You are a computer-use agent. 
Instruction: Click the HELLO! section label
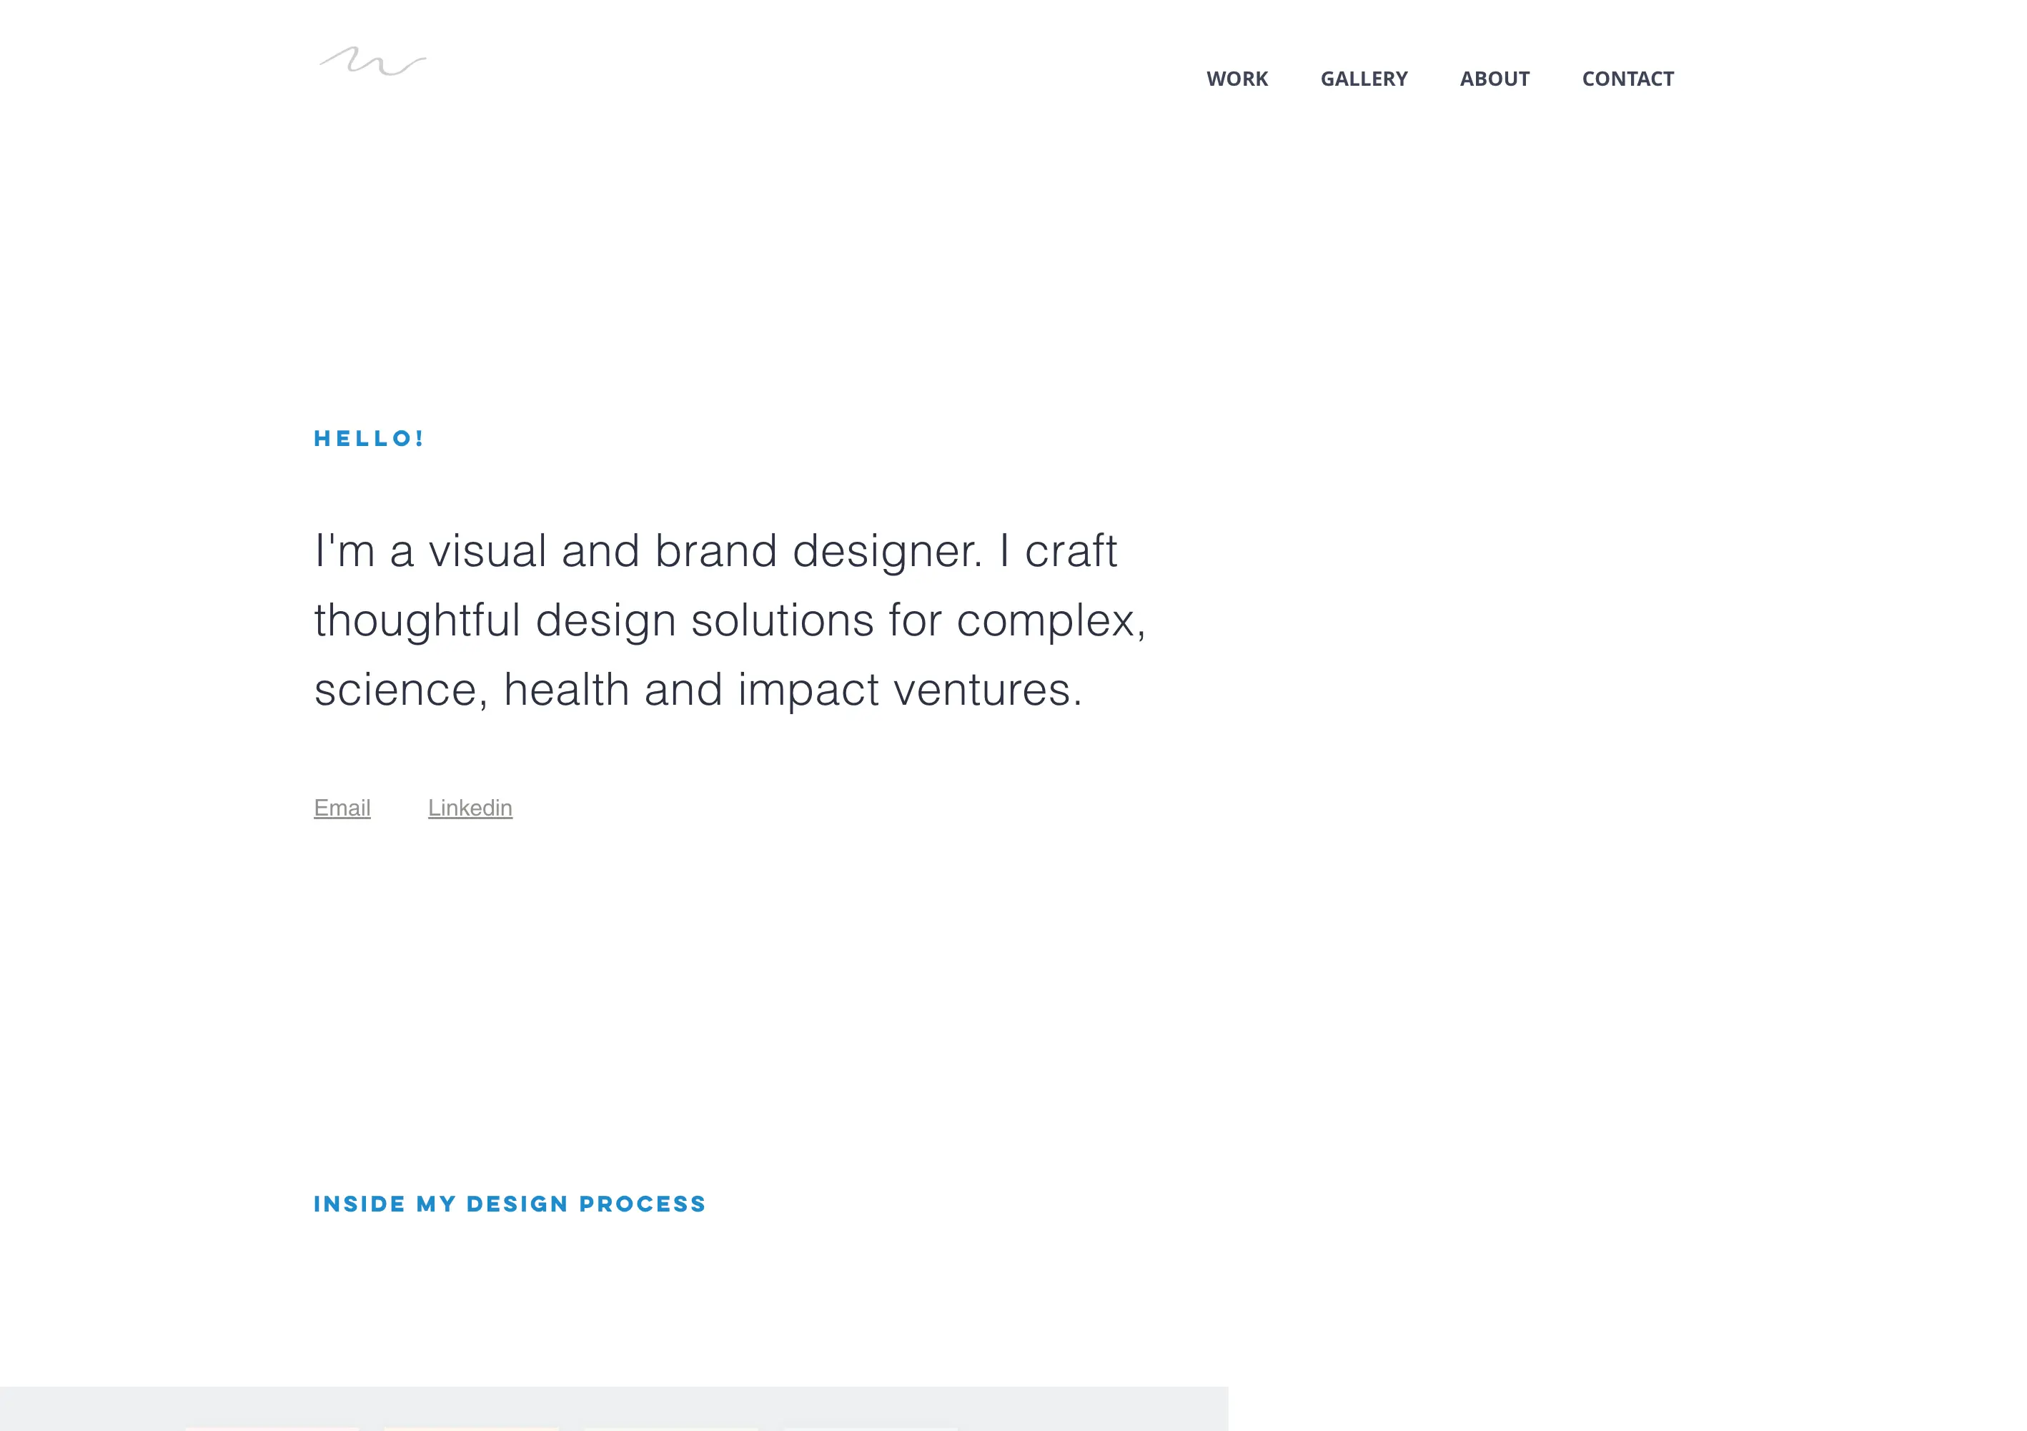click(369, 439)
